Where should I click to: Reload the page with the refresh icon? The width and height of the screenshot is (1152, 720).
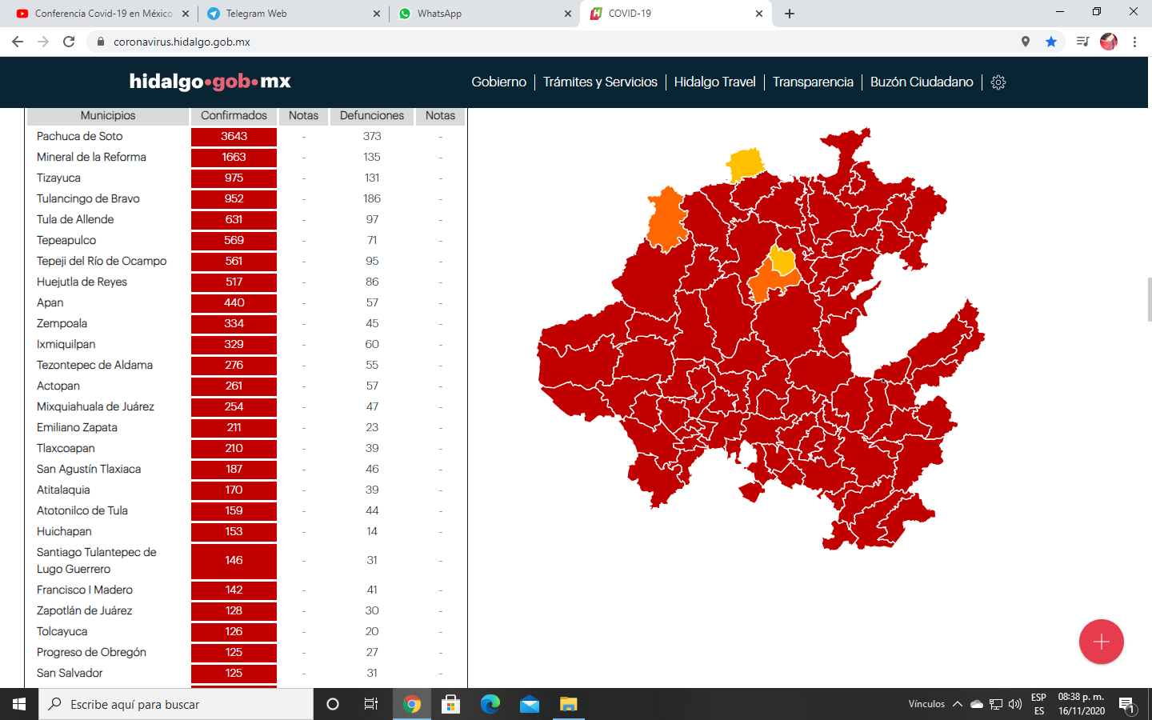[69, 42]
